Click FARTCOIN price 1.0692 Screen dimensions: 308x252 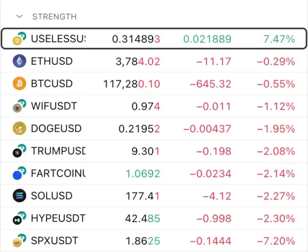click(143, 174)
